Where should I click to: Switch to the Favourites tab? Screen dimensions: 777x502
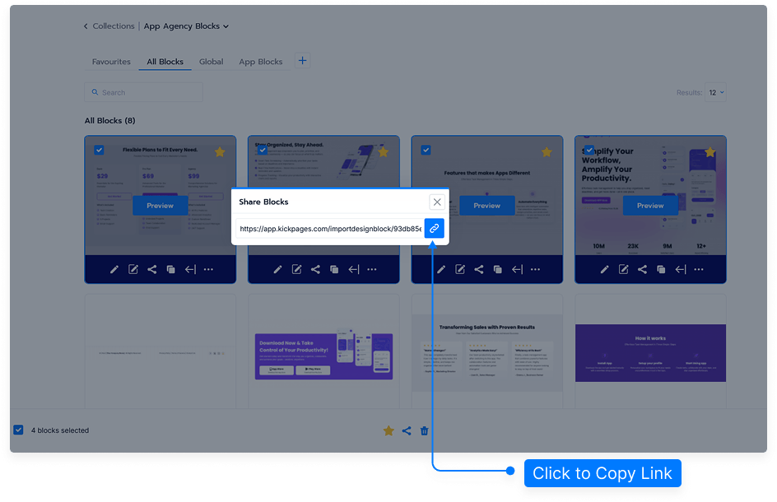(111, 62)
